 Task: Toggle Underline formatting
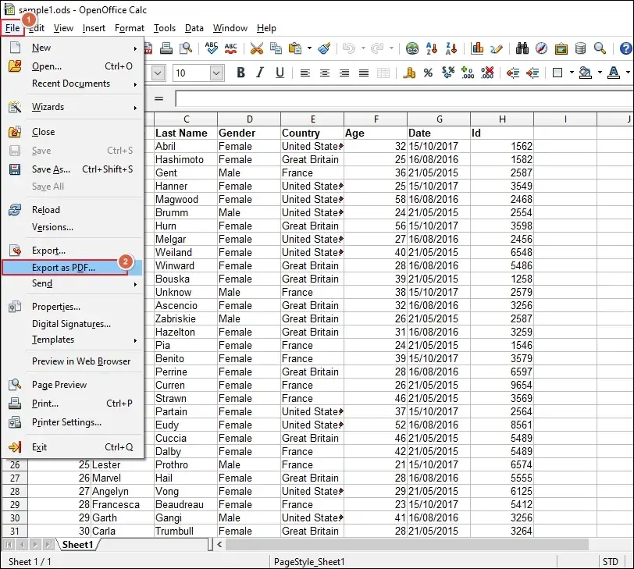pyautogui.click(x=280, y=73)
